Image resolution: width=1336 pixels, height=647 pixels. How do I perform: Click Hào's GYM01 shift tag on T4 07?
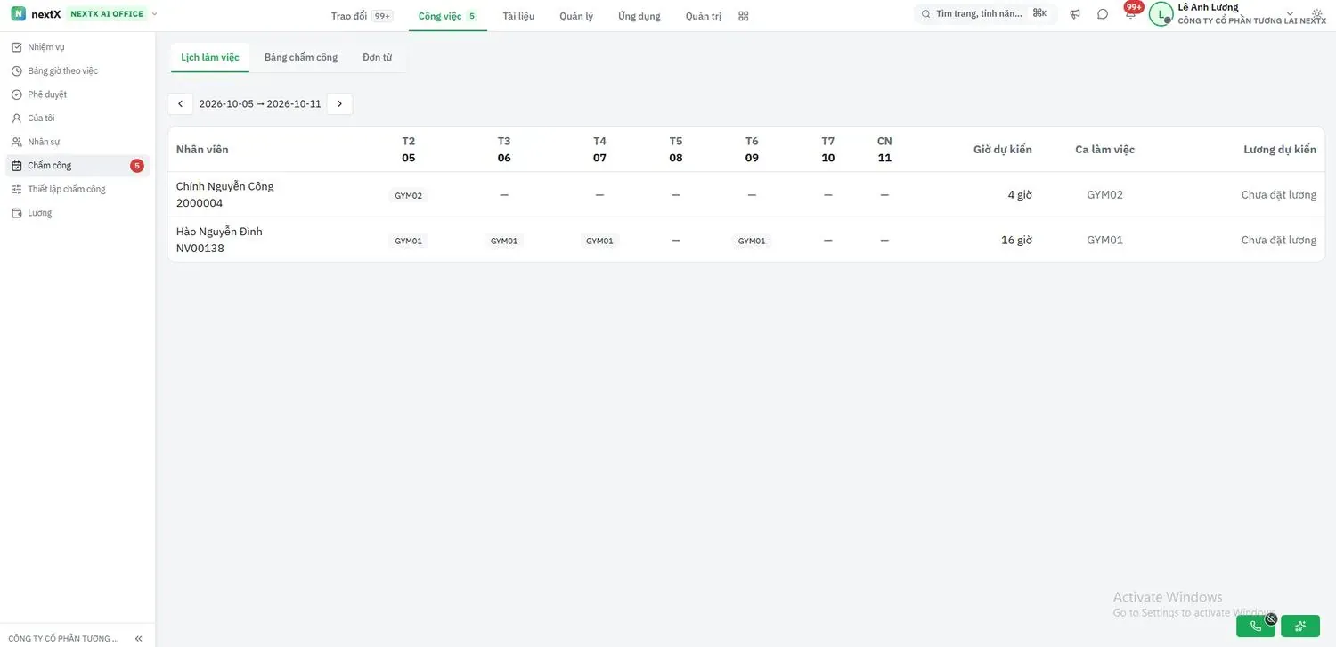pos(599,241)
